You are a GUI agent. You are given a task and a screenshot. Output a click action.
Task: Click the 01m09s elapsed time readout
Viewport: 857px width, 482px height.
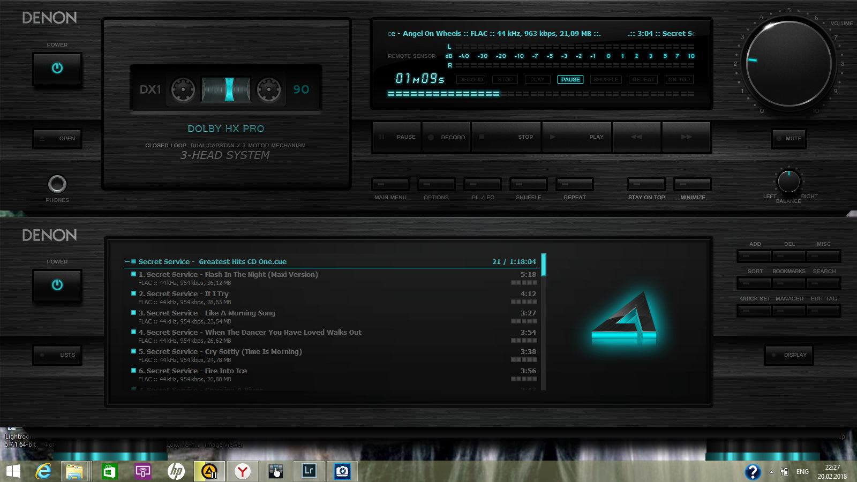pos(420,79)
